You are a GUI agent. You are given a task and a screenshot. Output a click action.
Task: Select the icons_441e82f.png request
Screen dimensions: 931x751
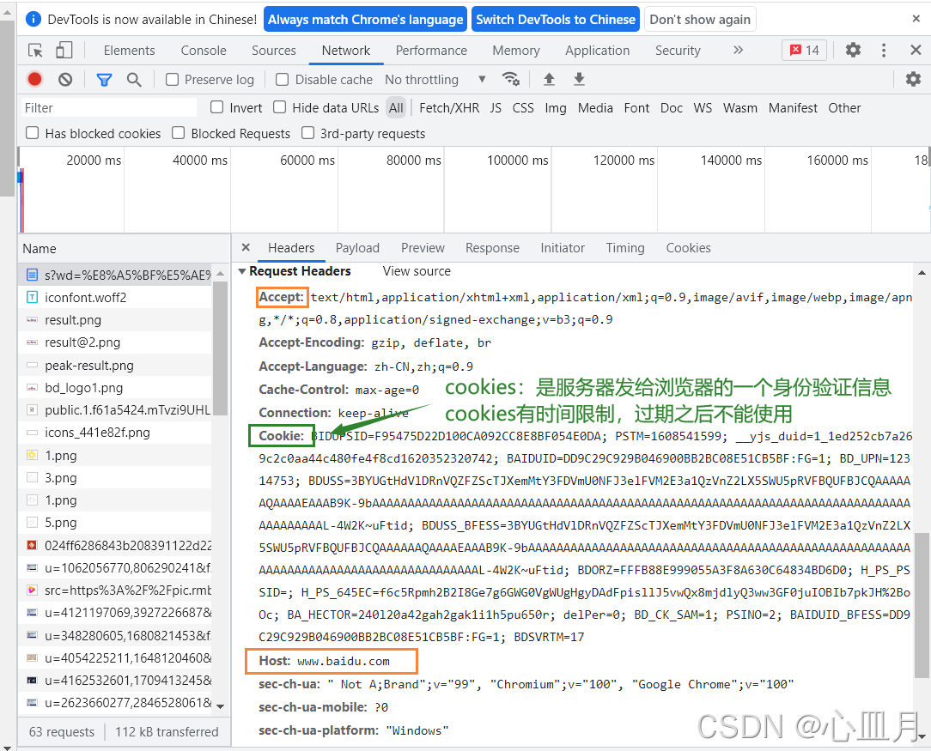pyautogui.click(x=114, y=433)
